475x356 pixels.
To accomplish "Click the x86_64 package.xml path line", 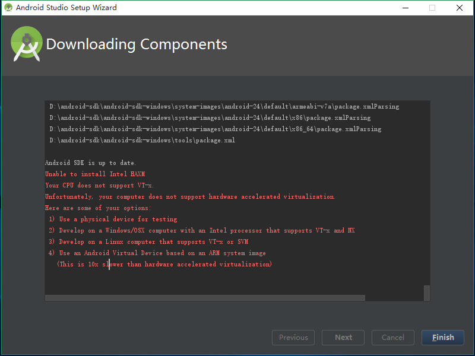I will [x=216, y=129].
